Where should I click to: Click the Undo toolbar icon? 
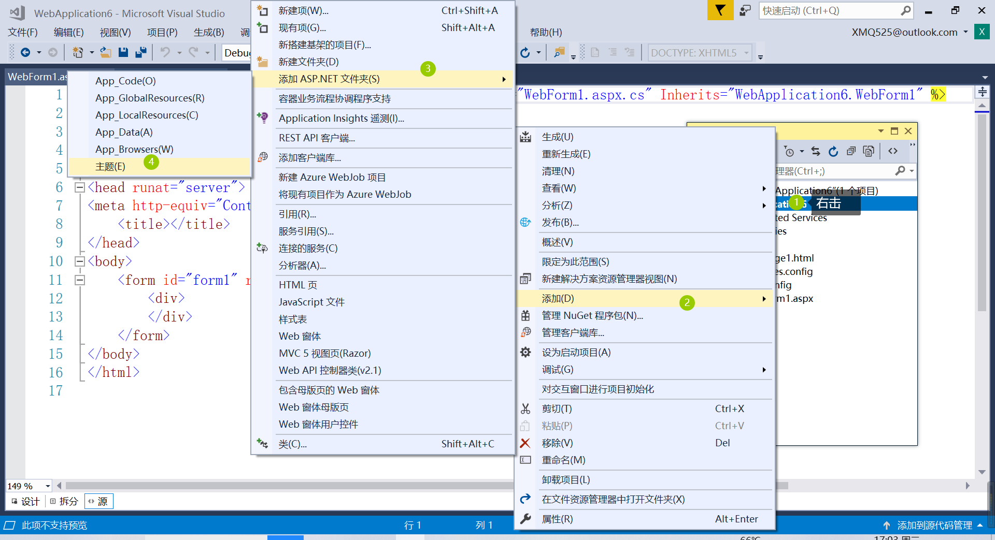pos(165,52)
